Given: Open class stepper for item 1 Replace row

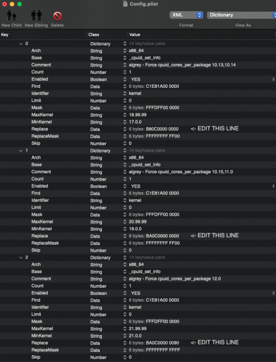Looking at the screenshot, I should (125, 236).
